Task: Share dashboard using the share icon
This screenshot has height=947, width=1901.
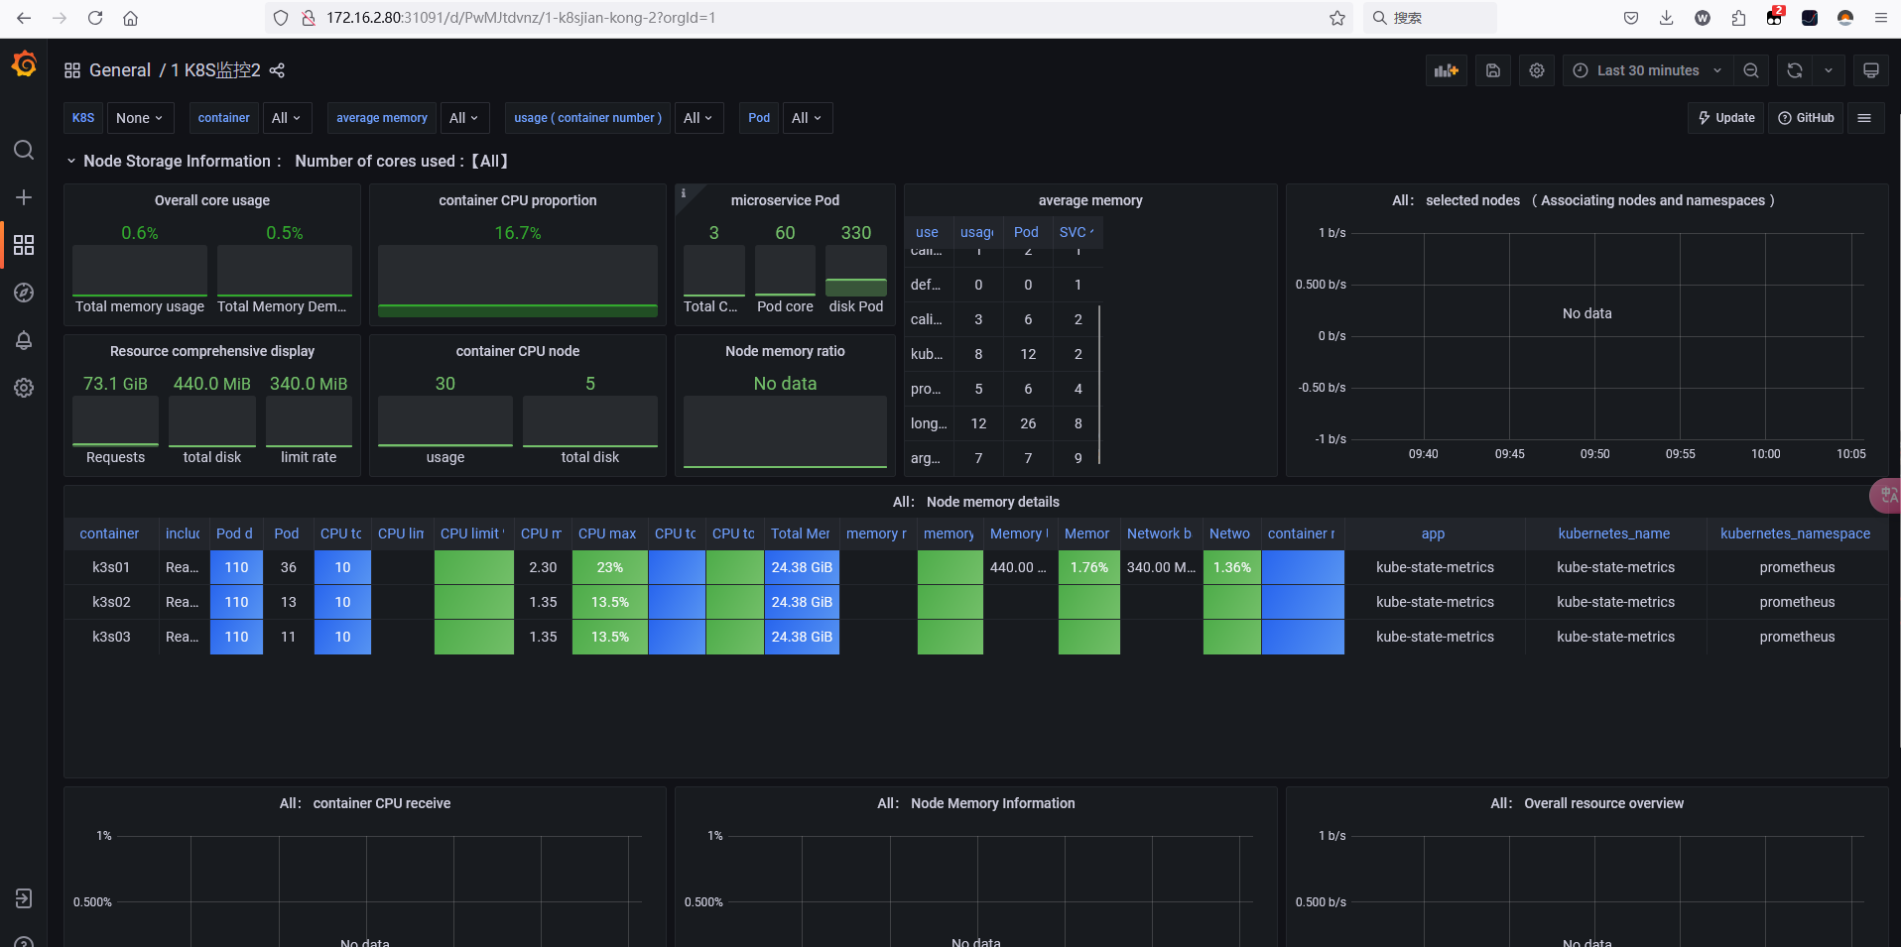Action: pos(277,70)
